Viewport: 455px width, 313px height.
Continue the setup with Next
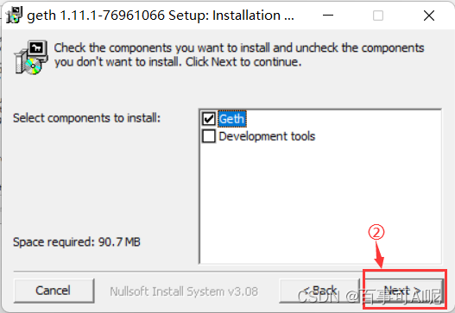403,291
